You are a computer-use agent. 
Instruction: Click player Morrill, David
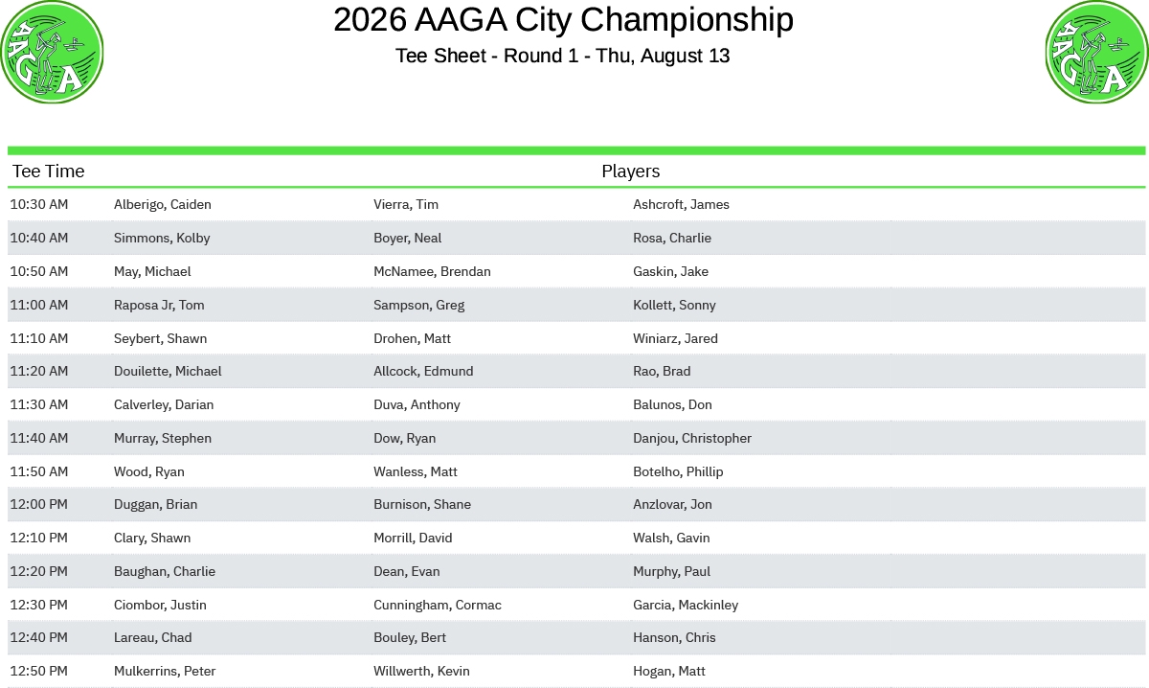tap(413, 538)
